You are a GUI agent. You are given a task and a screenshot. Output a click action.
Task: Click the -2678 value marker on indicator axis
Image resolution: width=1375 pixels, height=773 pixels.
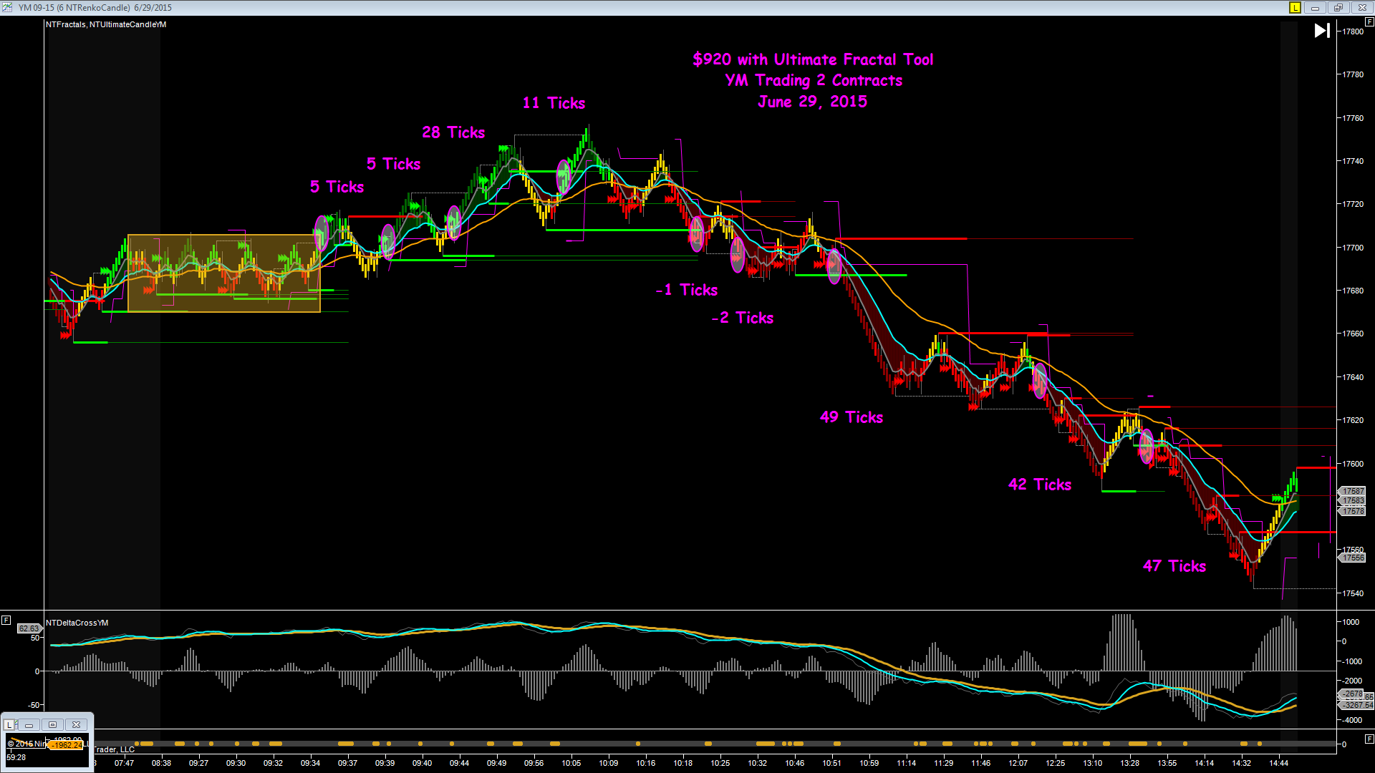1352,694
